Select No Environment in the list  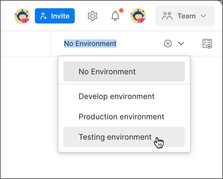(124, 71)
